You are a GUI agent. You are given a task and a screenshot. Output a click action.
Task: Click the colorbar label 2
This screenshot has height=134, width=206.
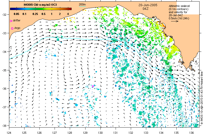60,14
